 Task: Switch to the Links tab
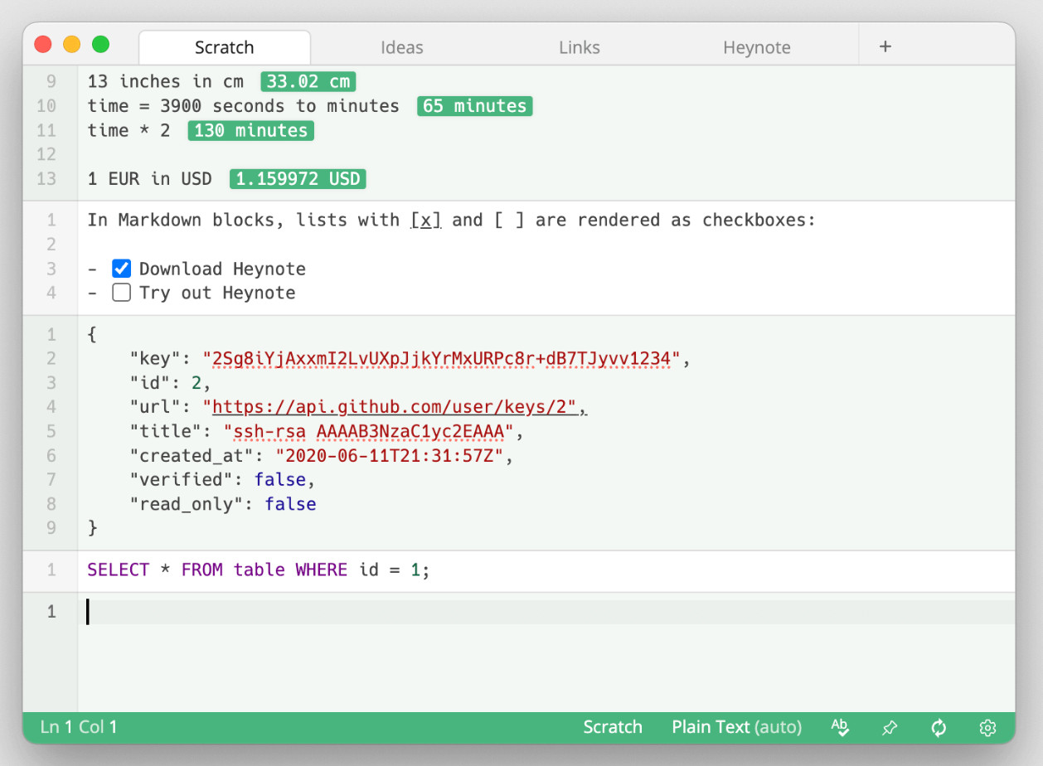pos(579,47)
